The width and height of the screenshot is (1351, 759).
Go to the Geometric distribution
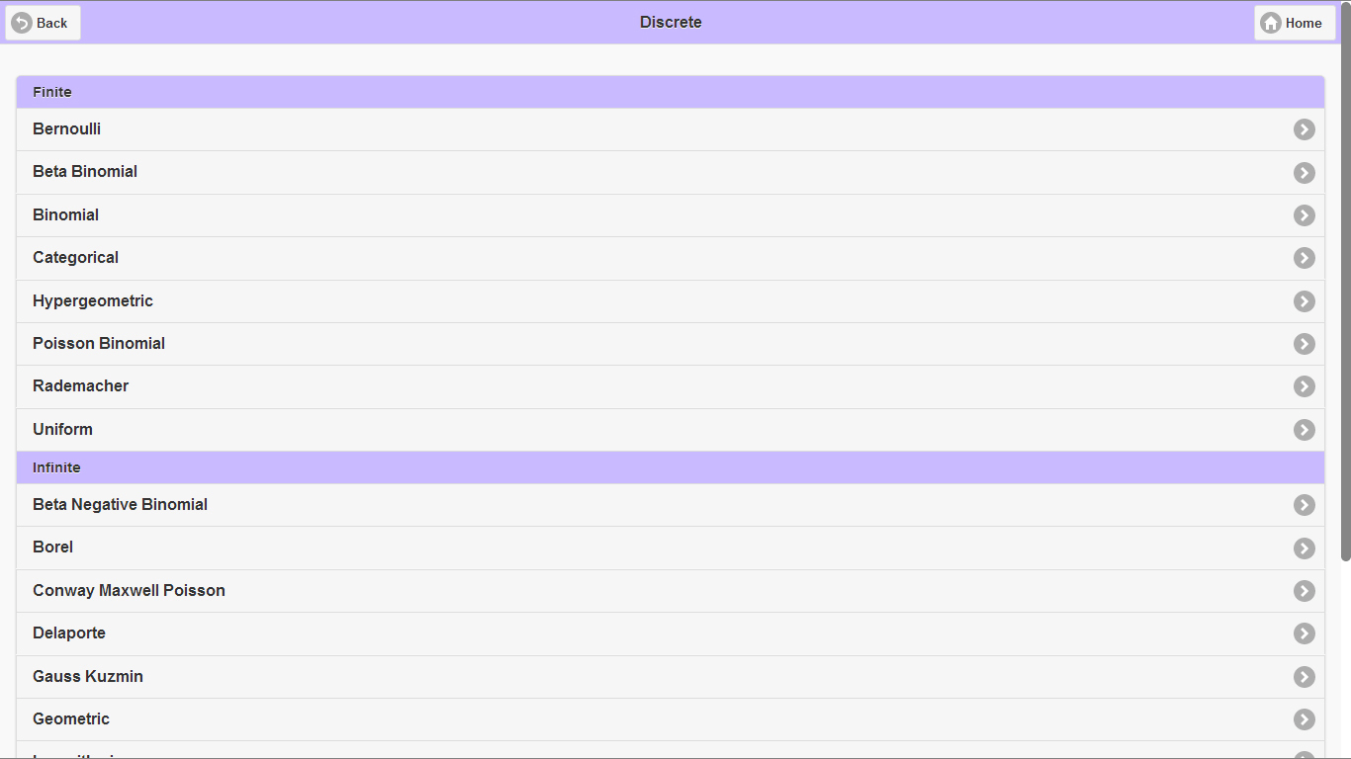[71, 719]
